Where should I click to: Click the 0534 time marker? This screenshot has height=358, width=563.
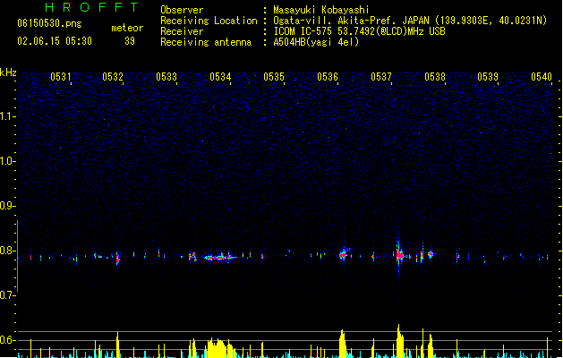coord(220,76)
